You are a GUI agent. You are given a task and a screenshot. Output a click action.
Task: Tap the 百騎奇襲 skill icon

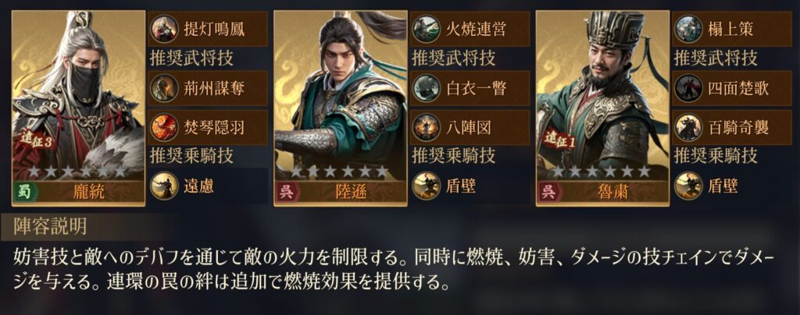(x=689, y=127)
